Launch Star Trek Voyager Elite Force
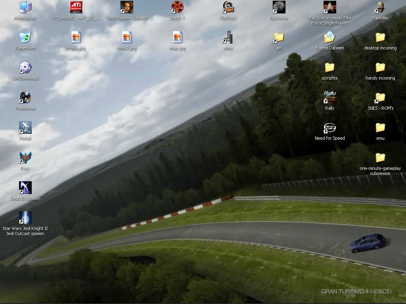Image resolution: width=406 pixels, height=304 pixels. click(x=329, y=7)
